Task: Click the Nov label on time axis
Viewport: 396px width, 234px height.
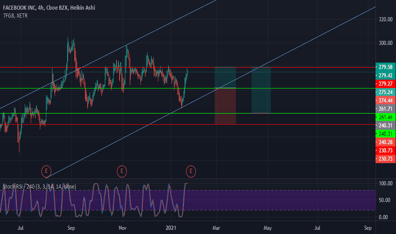Action: (122, 228)
